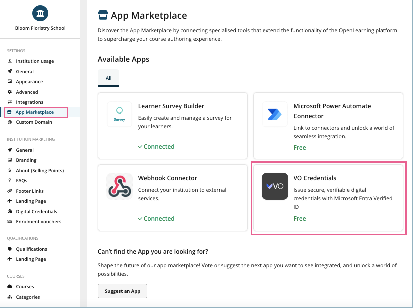
Task: Click the Integrations arrows icon
Action: coord(10,102)
